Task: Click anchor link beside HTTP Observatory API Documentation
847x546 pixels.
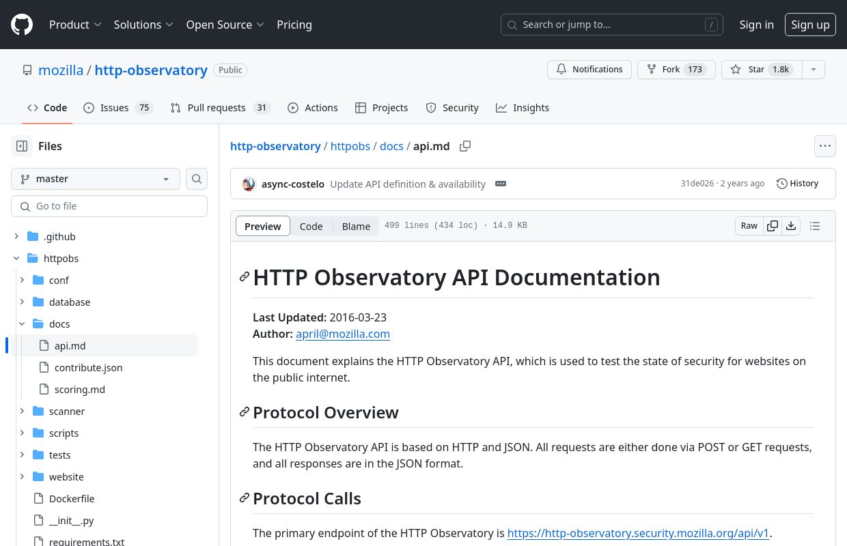Action: tap(244, 276)
